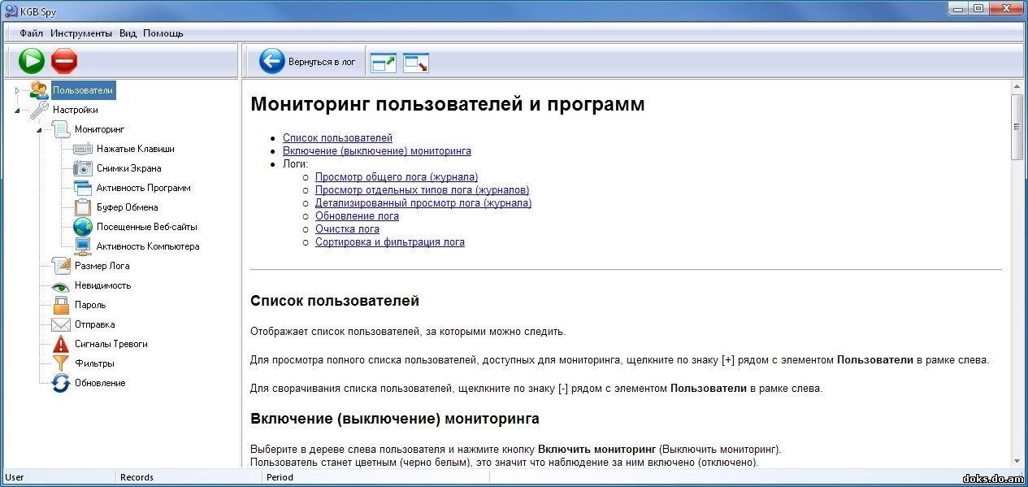Open Просмотр общего лога (журнала) link
Image resolution: width=1028 pixels, height=487 pixels.
pyautogui.click(x=397, y=177)
